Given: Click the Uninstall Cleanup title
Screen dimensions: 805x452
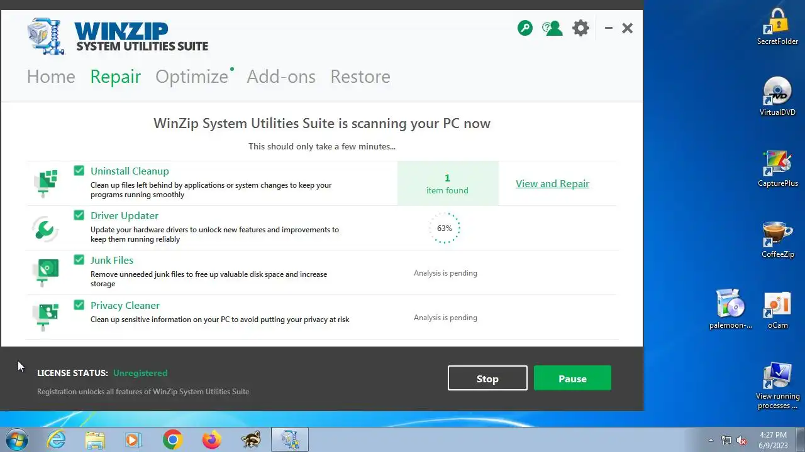Looking at the screenshot, I should (x=130, y=171).
